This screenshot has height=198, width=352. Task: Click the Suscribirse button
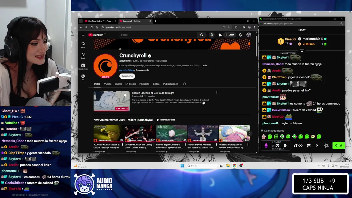(127, 76)
